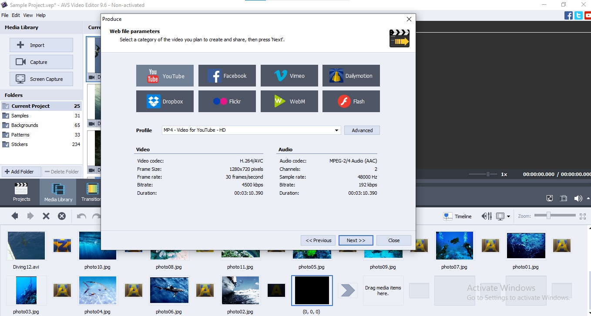Viewport: 591px width, 316px height.
Task: Choose the Facebook upload category
Action: [x=227, y=76]
